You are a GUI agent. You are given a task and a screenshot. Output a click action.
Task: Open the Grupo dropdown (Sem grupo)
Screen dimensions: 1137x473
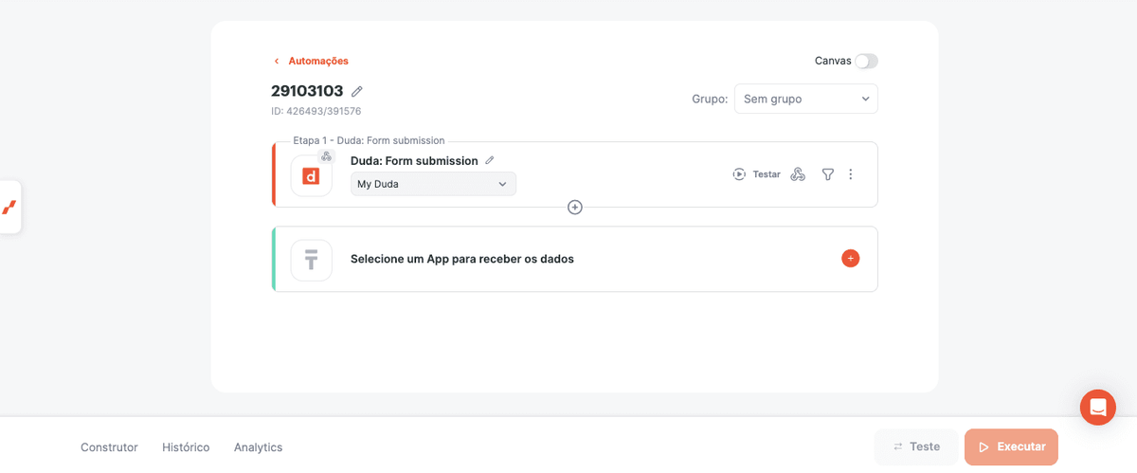(806, 99)
